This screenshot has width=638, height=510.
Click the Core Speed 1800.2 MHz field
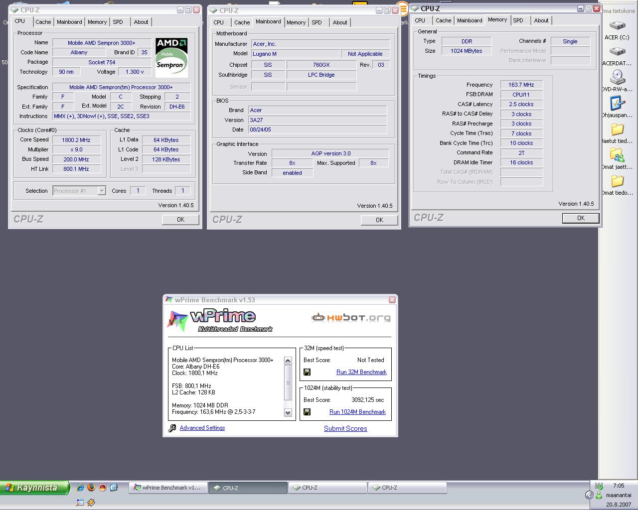76,140
